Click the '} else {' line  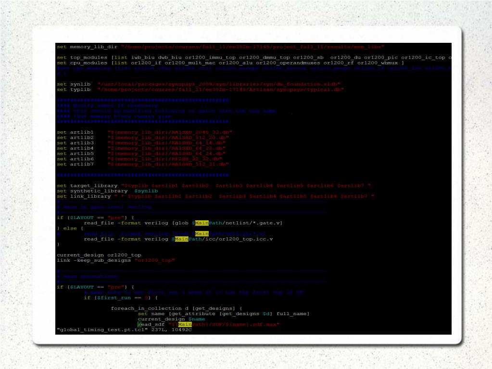70,228
